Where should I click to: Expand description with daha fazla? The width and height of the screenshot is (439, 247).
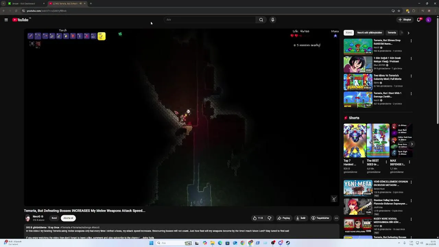coord(148,238)
